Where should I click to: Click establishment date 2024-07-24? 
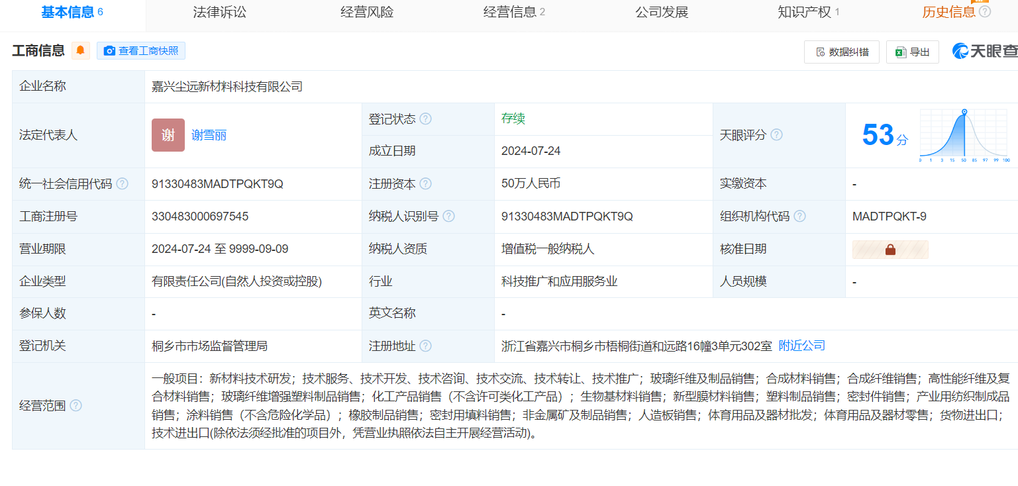531,151
